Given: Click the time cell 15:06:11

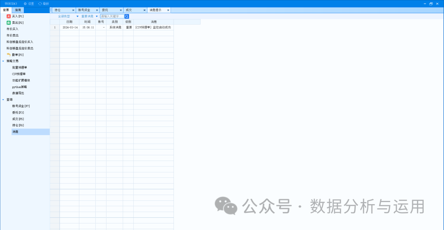Looking at the screenshot, I should coord(88,28).
